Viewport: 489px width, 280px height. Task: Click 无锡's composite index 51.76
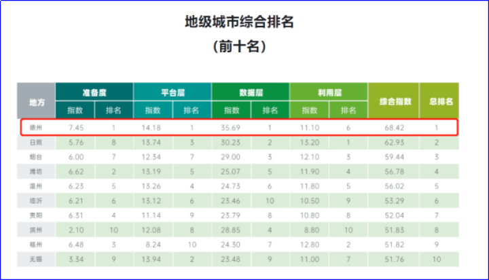tap(394, 259)
